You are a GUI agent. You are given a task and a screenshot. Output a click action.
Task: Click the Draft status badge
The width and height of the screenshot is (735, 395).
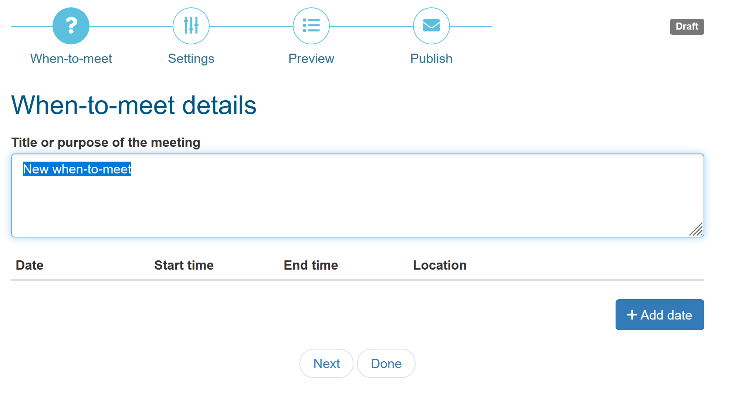687,27
